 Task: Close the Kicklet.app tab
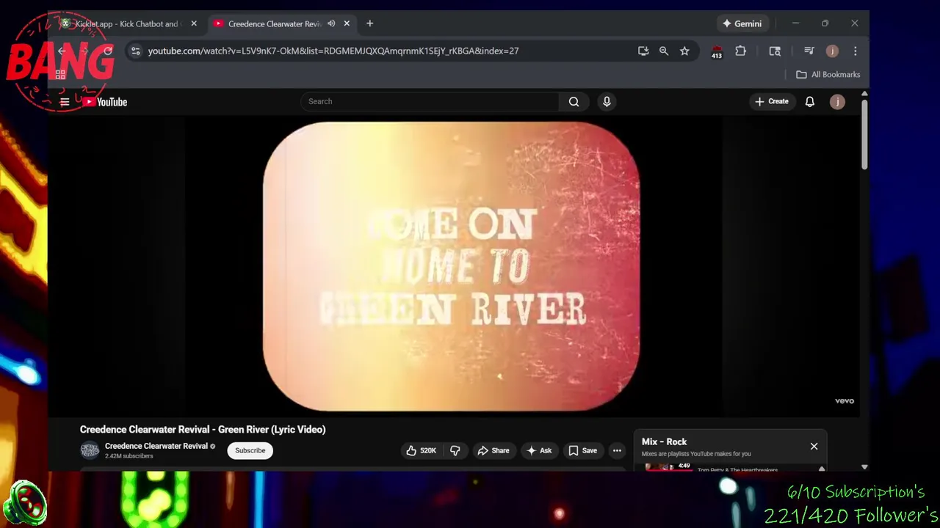coord(194,23)
